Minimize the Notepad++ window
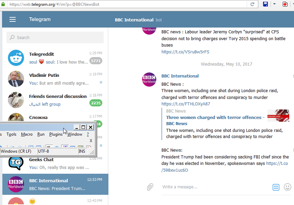 pos(76,127)
